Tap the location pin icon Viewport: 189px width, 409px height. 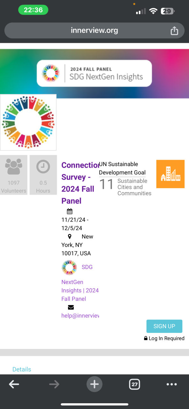[x=70, y=236]
